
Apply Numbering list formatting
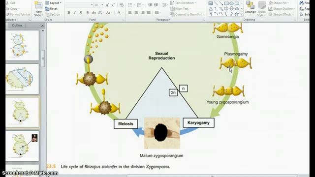coord(139,5)
